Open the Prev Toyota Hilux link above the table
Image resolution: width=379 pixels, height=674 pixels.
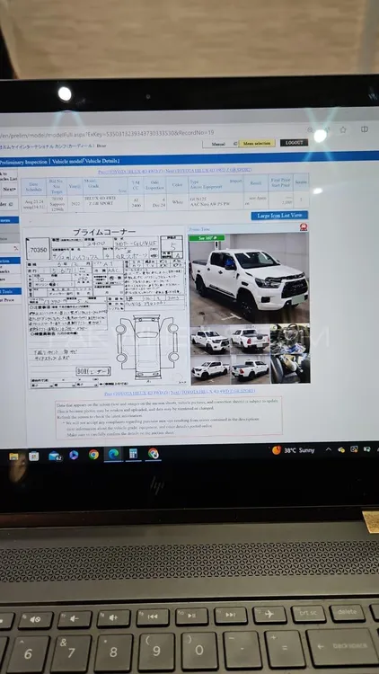[131, 171]
